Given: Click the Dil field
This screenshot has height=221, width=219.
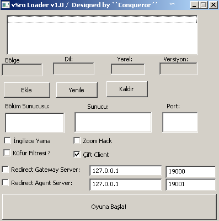Looking at the screenshot, I should (x=73, y=69).
